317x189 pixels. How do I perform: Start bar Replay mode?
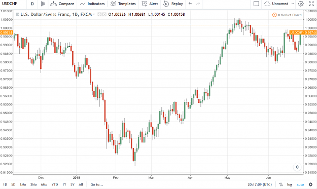coord(173,4)
